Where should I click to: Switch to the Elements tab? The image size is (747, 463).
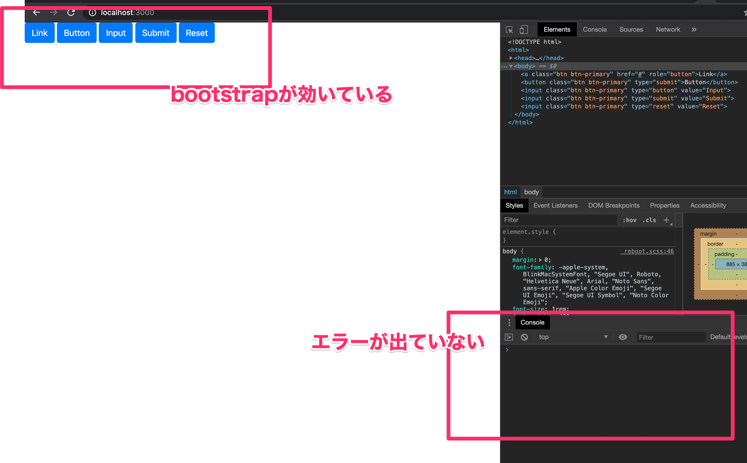pyautogui.click(x=557, y=30)
